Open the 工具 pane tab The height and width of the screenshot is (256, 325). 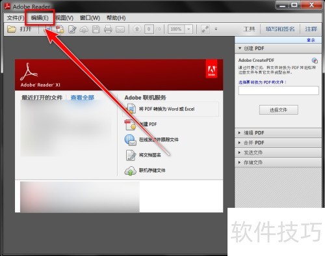[x=249, y=29]
